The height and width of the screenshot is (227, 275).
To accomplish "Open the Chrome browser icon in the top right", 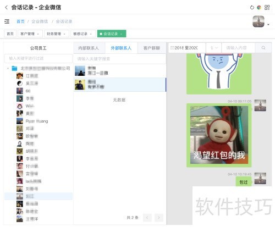I will [259, 8].
